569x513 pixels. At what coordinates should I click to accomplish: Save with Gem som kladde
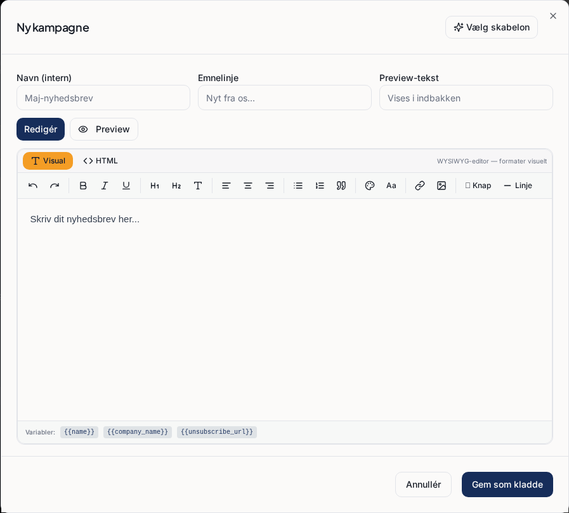tap(507, 484)
